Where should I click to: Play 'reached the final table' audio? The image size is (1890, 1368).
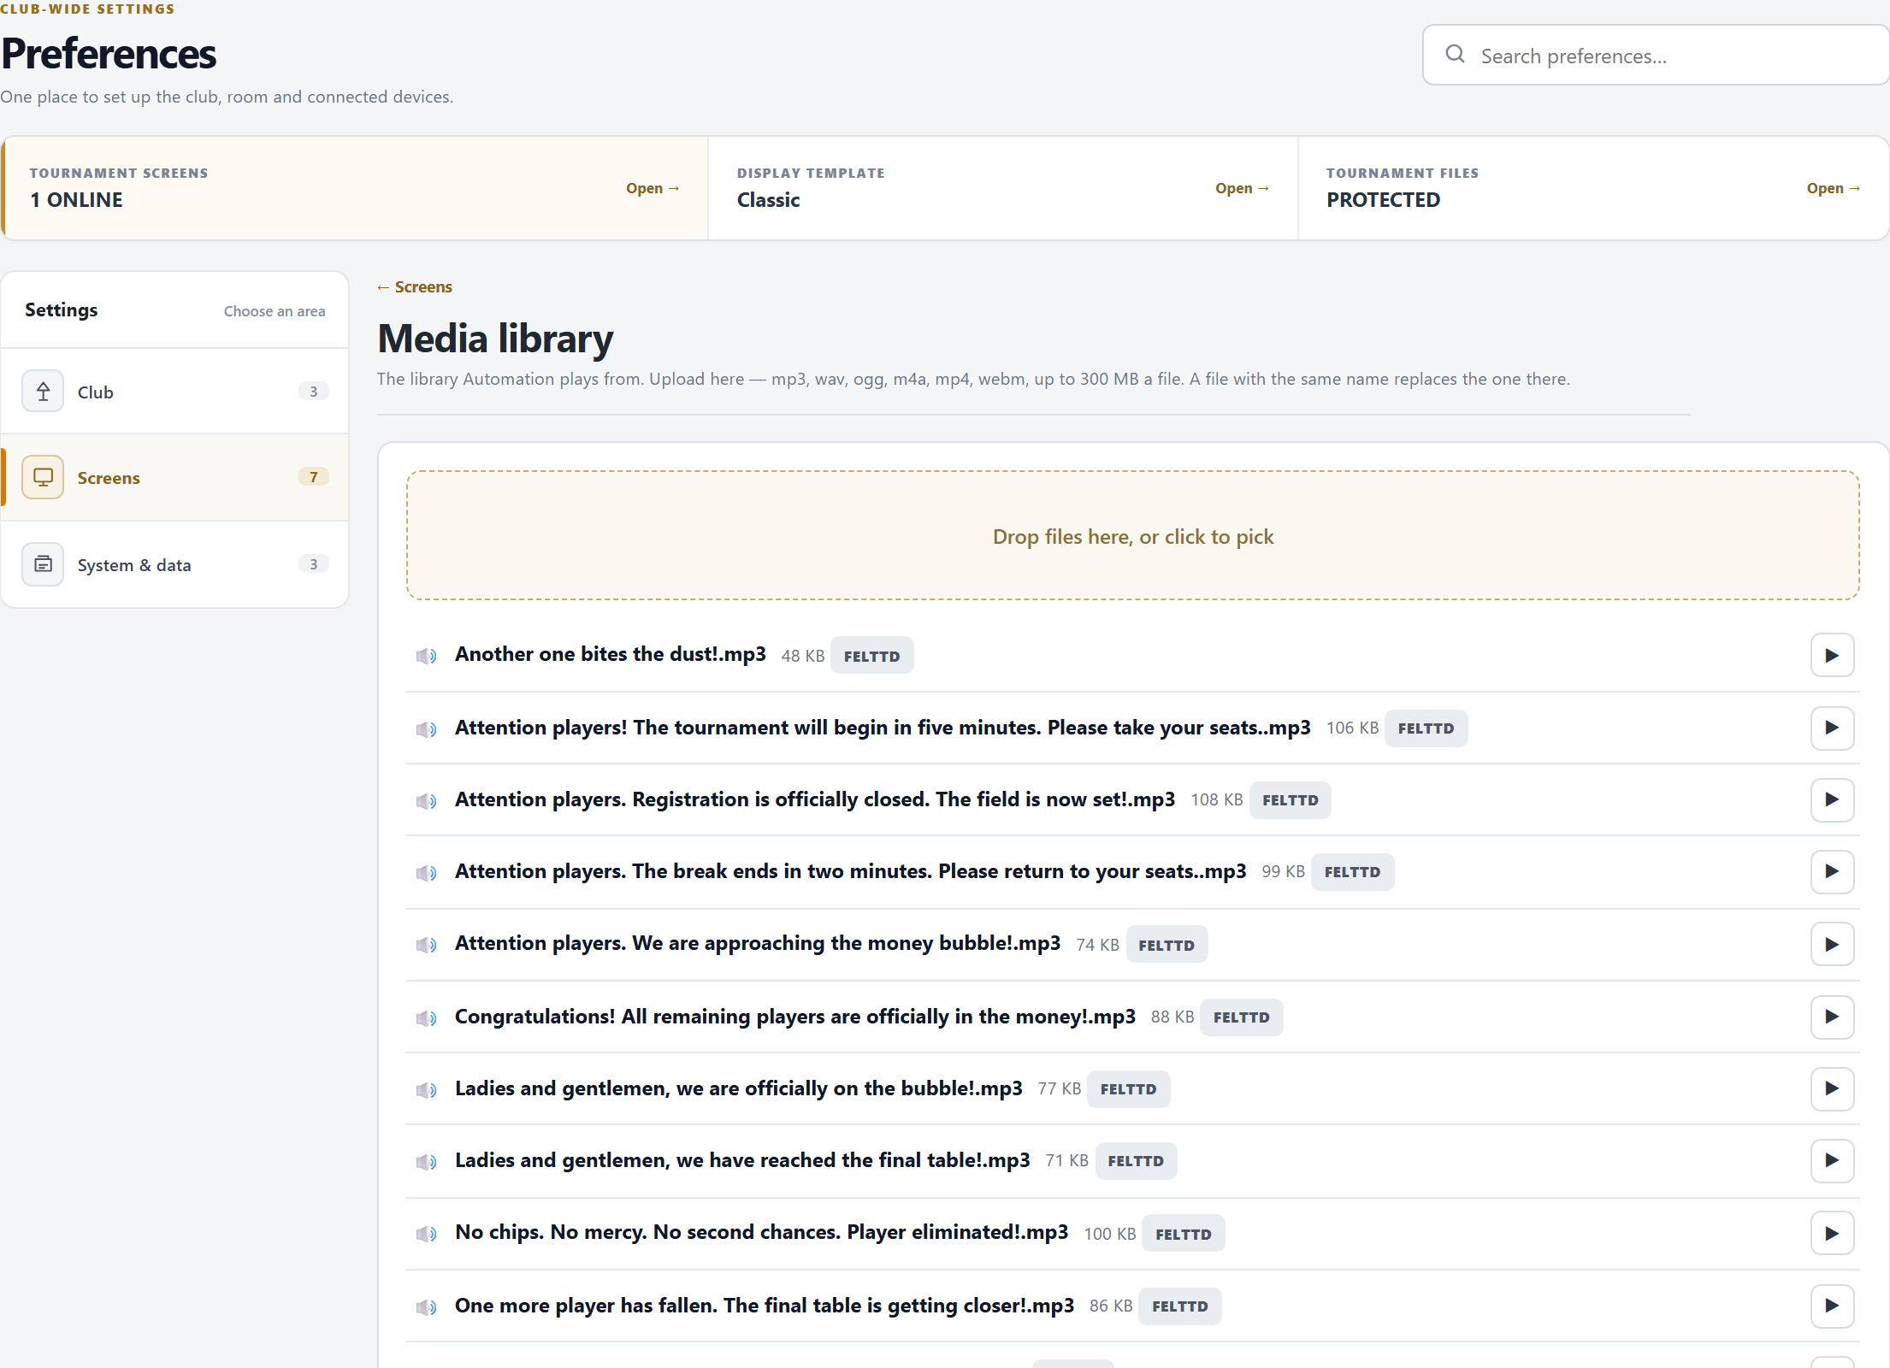(x=1831, y=1160)
